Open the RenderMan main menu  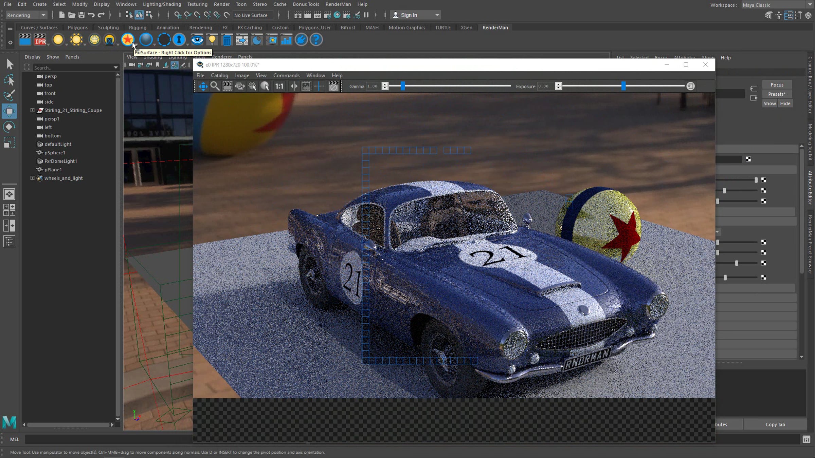coord(338,4)
